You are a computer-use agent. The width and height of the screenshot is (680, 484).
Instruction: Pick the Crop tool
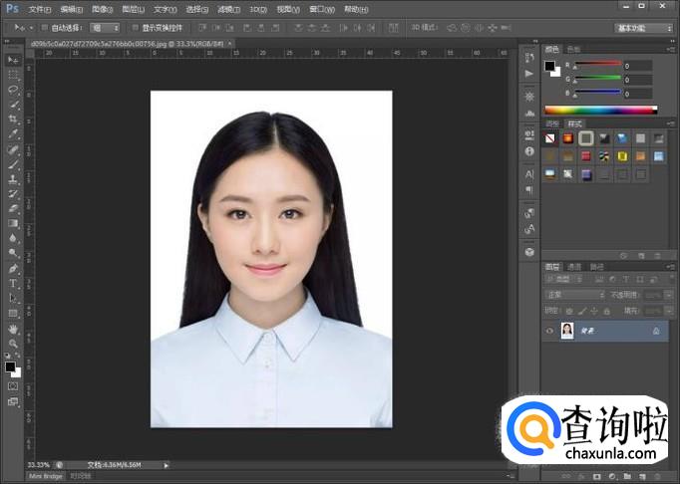pyautogui.click(x=13, y=119)
